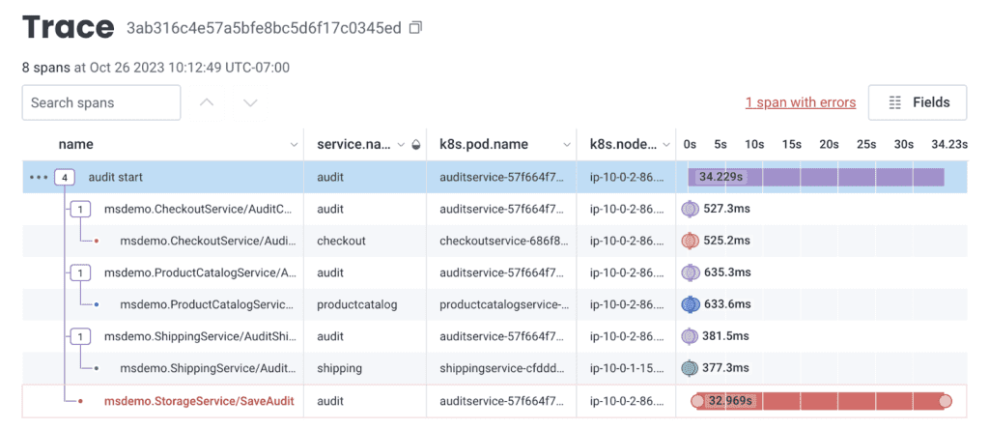Image resolution: width=989 pixels, height=429 pixels.
Task: Open the k8s.node column dropdown arrow
Action: (x=664, y=145)
